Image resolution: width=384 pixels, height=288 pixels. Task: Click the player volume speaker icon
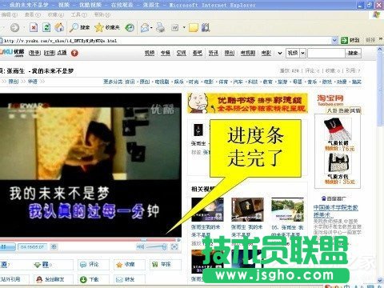coord(140,247)
